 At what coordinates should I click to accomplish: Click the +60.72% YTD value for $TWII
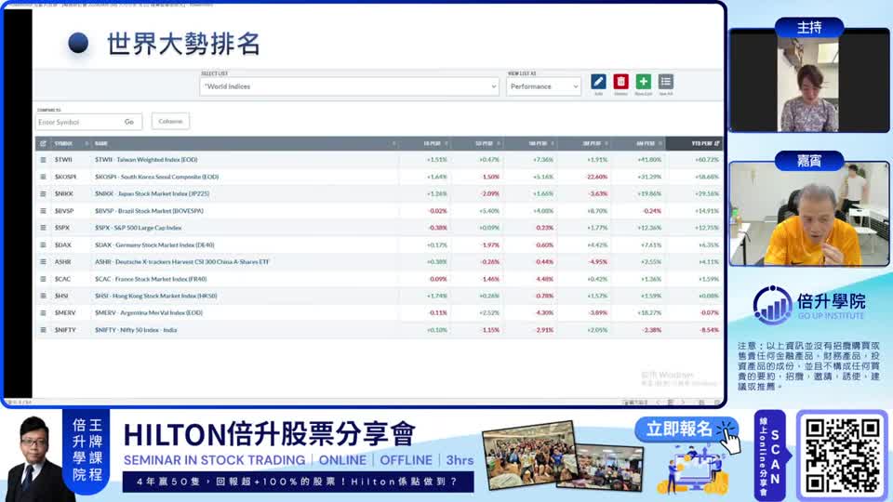click(x=707, y=160)
